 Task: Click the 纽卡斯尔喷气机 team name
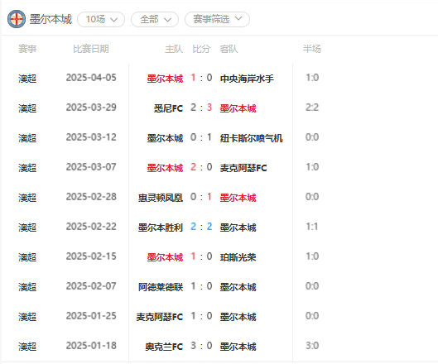pos(252,138)
